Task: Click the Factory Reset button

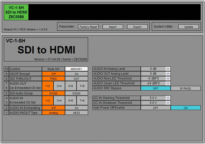Action: tap(88, 27)
